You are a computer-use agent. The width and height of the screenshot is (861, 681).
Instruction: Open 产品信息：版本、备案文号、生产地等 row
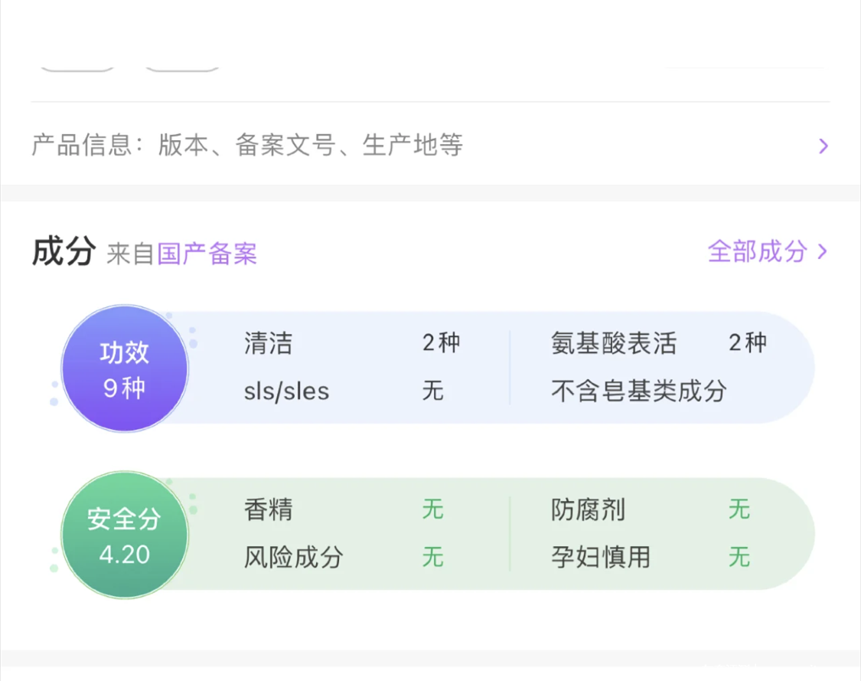pos(247,145)
